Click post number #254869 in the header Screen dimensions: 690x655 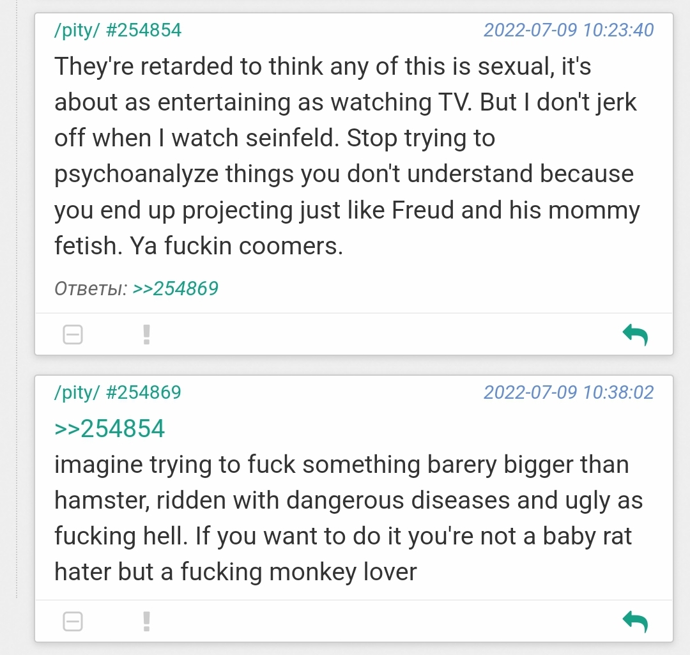coord(143,392)
